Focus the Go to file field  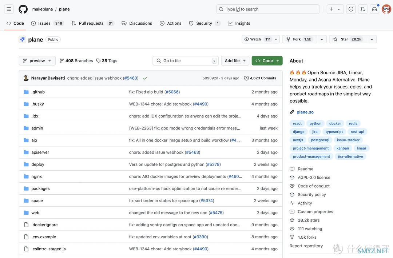[186, 61]
